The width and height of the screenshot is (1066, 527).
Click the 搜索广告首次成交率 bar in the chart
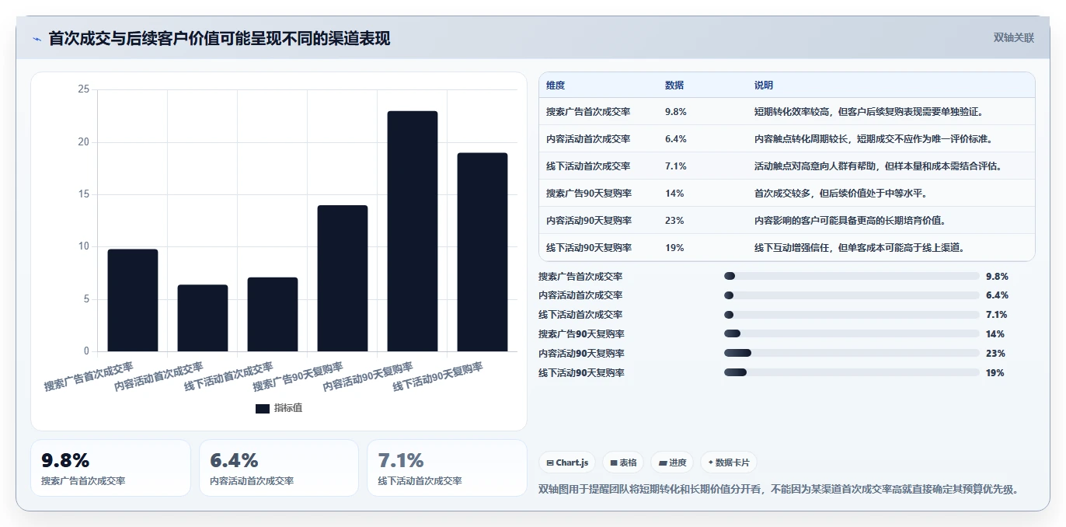pos(133,300)
